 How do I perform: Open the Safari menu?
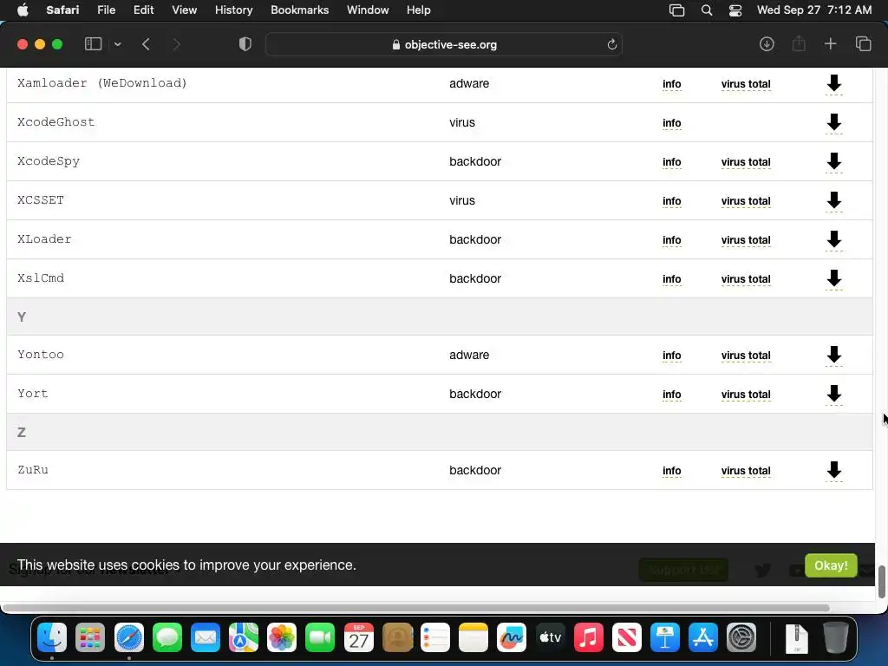62,10
